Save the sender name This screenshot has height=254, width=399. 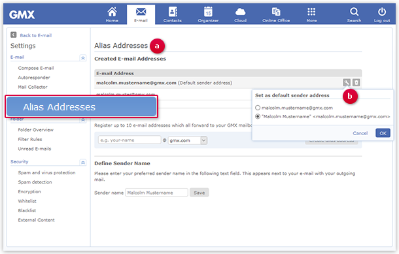tap(199, 193)
